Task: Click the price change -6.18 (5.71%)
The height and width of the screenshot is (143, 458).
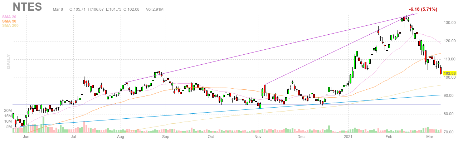Action: (423, 9)
